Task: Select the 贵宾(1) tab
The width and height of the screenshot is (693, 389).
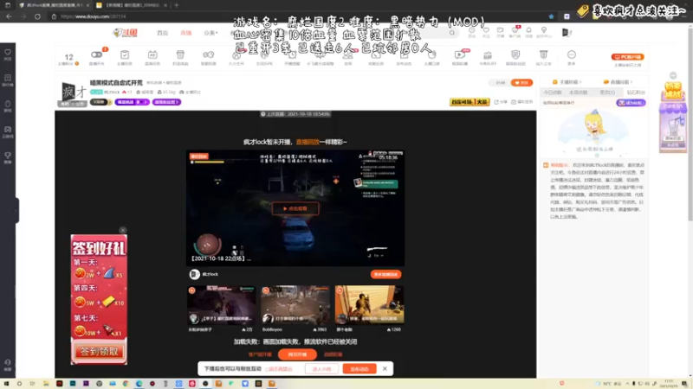Action: [x=607, y=92]
